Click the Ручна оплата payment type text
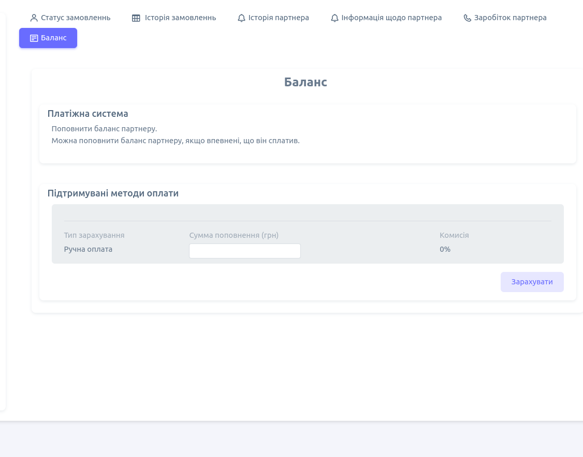This screenshot has height=457, width=583. pos(88,249)
